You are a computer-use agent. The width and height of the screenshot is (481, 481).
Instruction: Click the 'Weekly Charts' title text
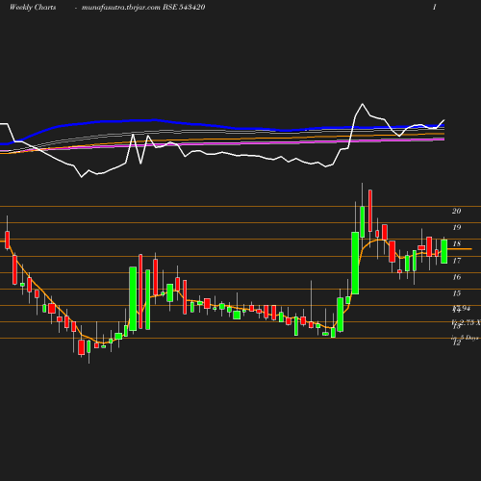(33, 8)
